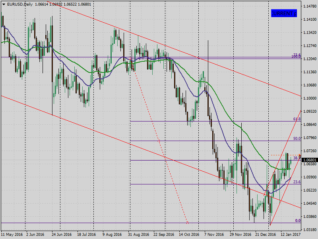Click the 1.09320 price axis label
The height and width of the screenshot is (239, 318).
[x=310, y=112]
